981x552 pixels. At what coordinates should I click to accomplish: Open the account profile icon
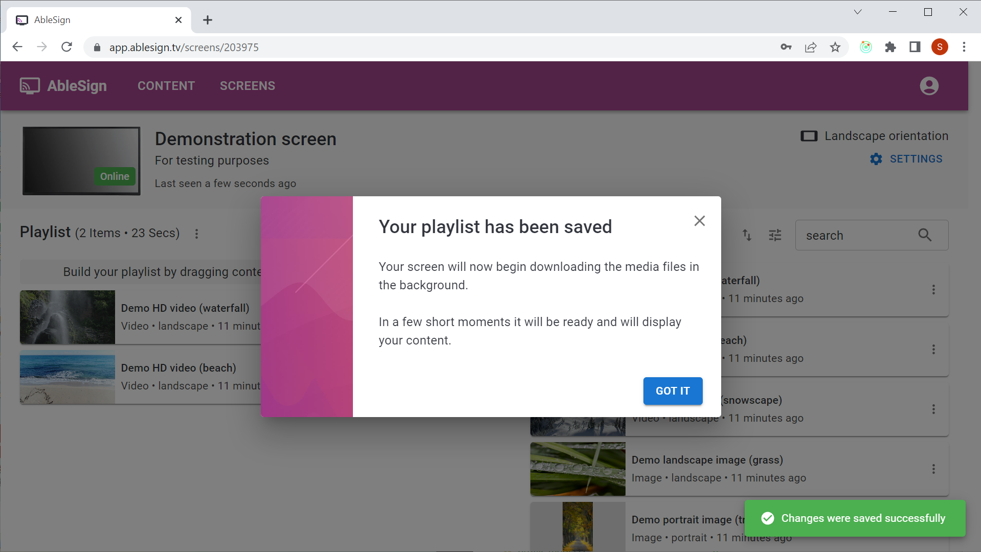[929, 85]
